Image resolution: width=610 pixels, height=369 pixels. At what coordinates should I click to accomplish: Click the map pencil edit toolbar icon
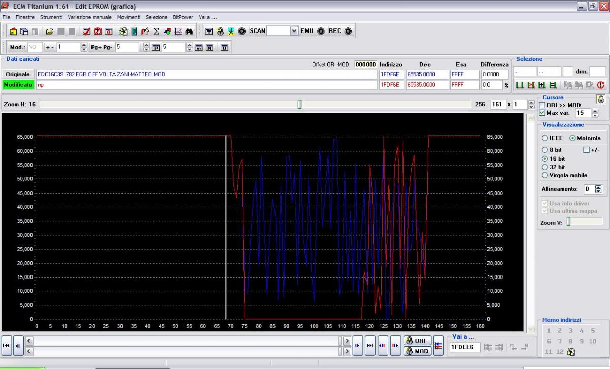[x=145, y=31]
